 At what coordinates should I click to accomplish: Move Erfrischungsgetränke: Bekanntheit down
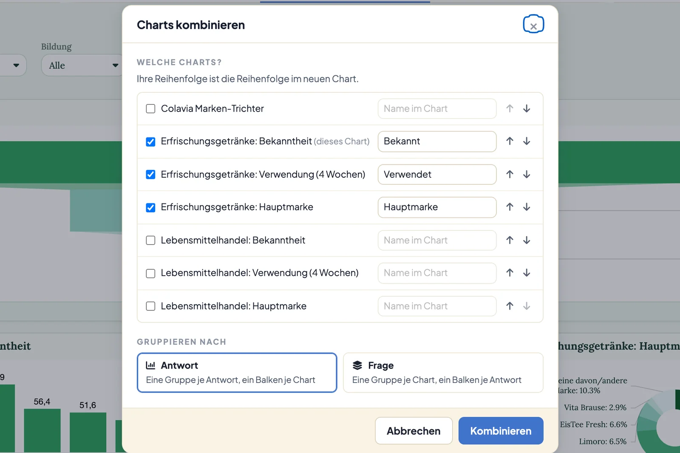pyautogui.click(x=527, y=141)
